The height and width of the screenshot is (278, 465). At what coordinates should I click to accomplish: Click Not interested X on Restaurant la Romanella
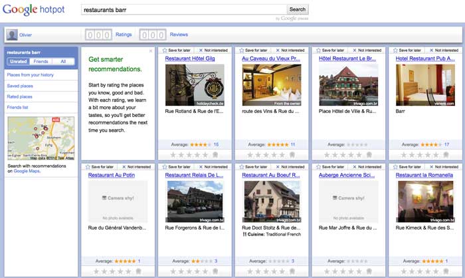click(430, 166)
